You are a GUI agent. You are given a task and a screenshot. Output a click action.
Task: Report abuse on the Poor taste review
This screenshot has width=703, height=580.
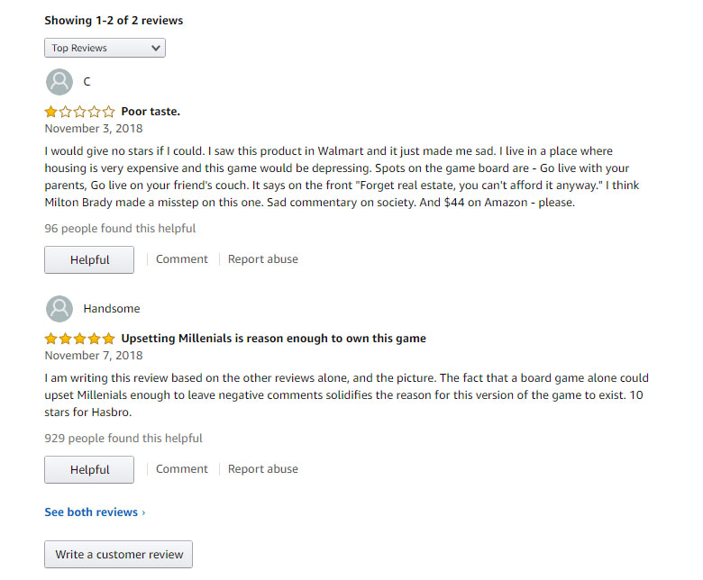[263, 259]
